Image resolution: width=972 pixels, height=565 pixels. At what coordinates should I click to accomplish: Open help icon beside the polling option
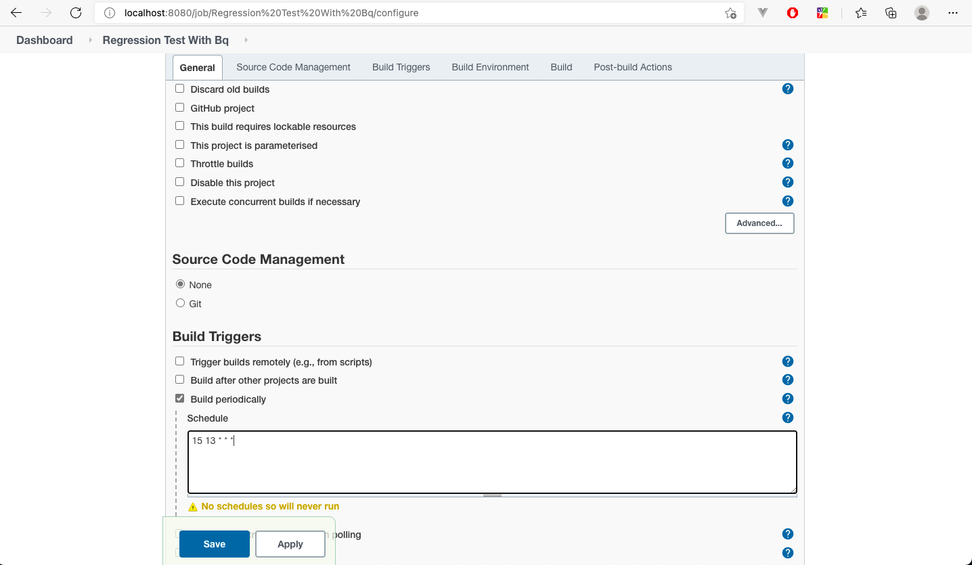[788, 534]
